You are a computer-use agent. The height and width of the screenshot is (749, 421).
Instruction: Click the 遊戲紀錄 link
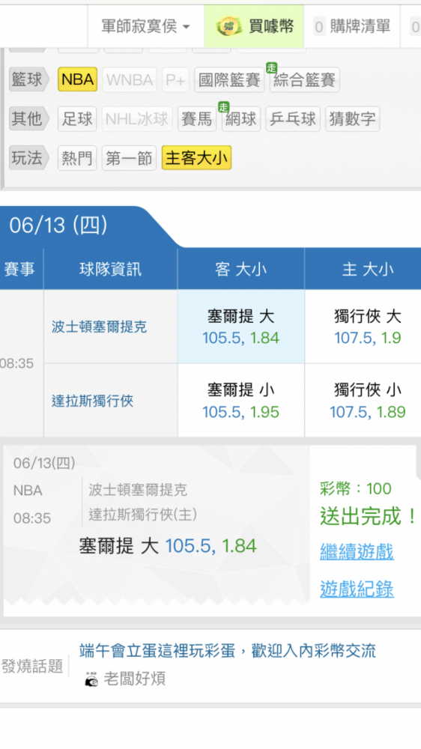pos(357,589)
